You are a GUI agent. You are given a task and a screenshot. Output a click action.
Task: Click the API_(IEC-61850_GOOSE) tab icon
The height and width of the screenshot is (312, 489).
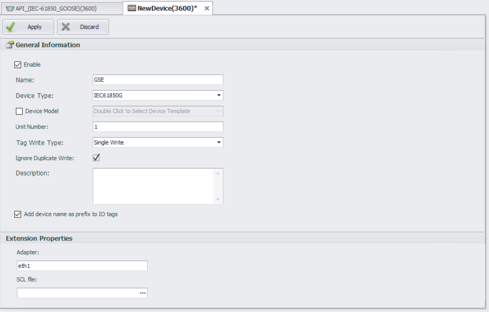point(10,8)
